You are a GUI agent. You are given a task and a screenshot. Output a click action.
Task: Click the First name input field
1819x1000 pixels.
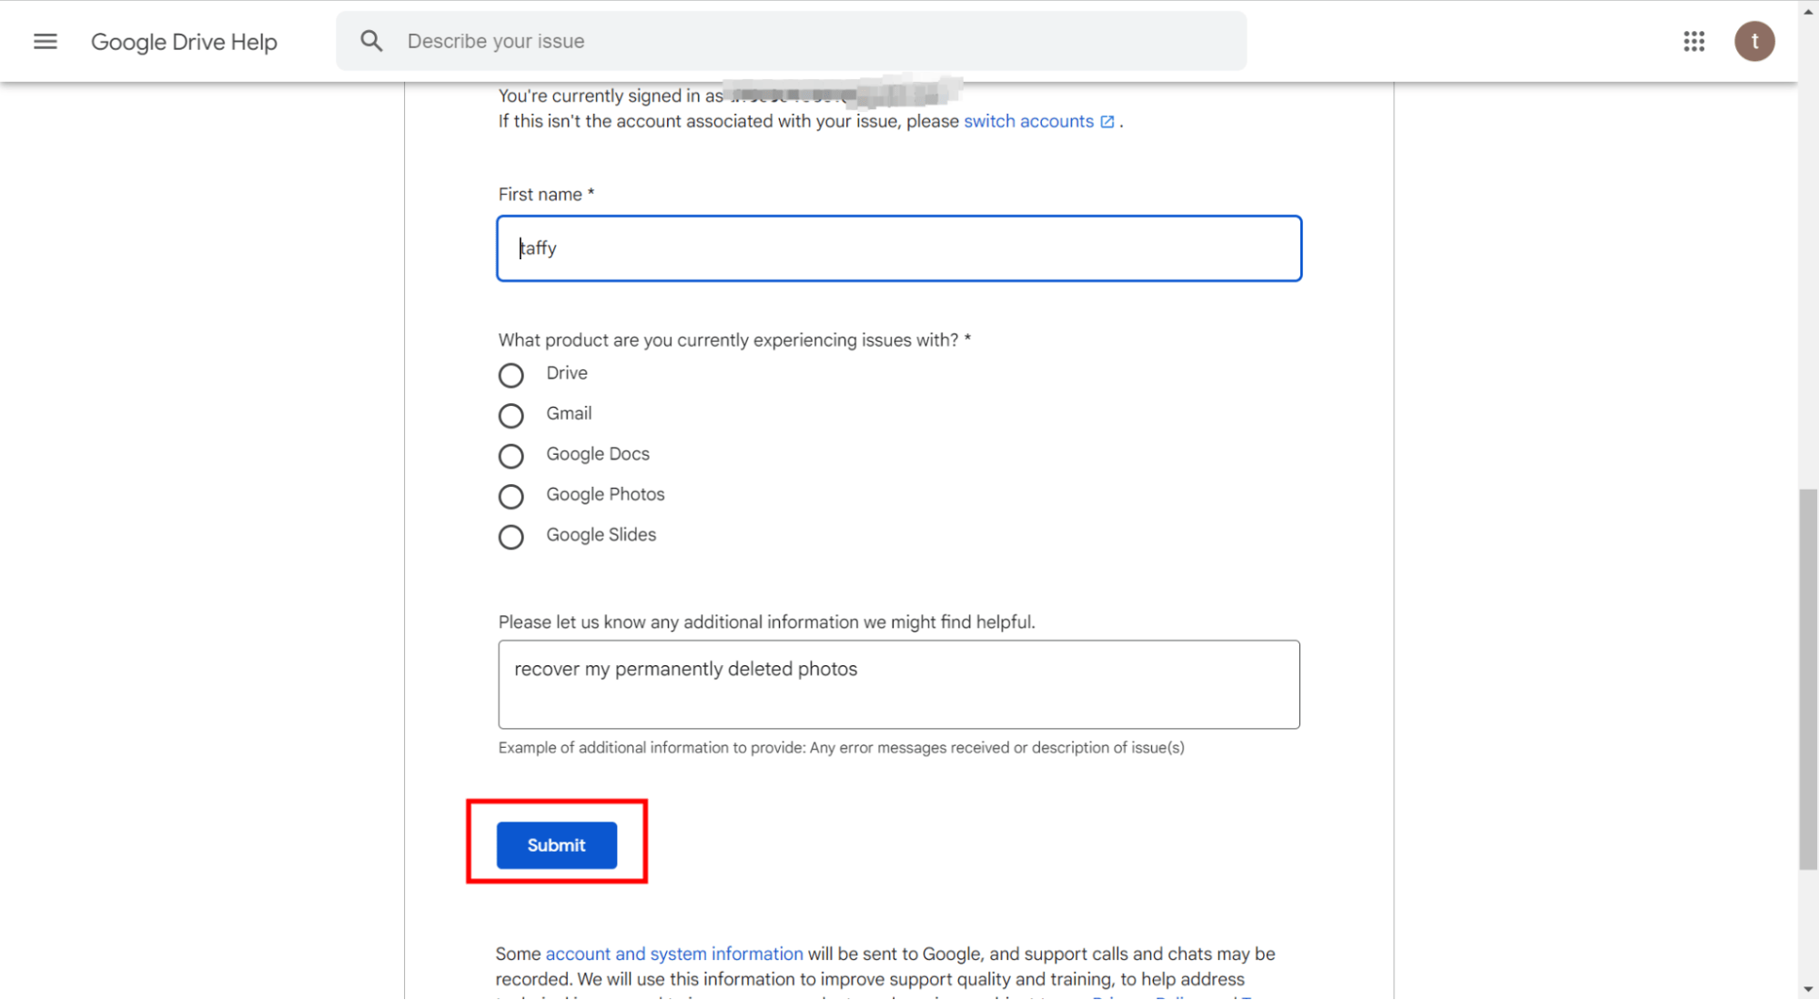(x=898, y=247)
